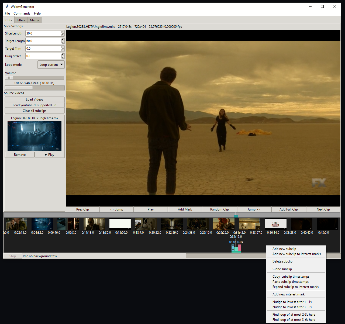Open the Loop mode dropdown
Screen dimensions: 345x324
tap(51, 65)
